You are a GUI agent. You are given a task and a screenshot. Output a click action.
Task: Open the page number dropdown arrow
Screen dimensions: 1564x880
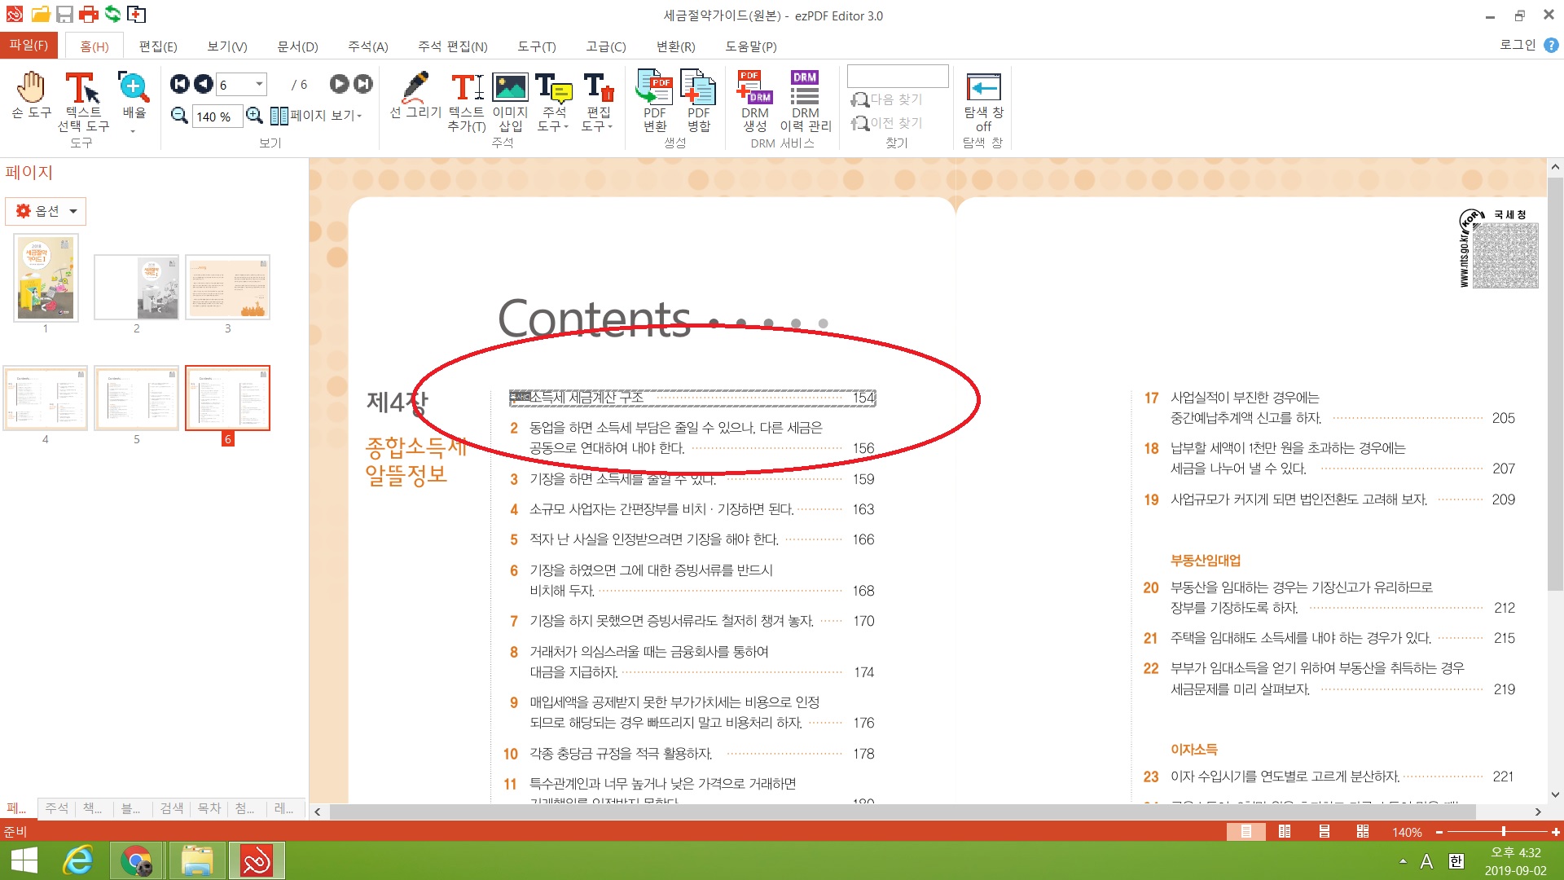click(259, 84)
